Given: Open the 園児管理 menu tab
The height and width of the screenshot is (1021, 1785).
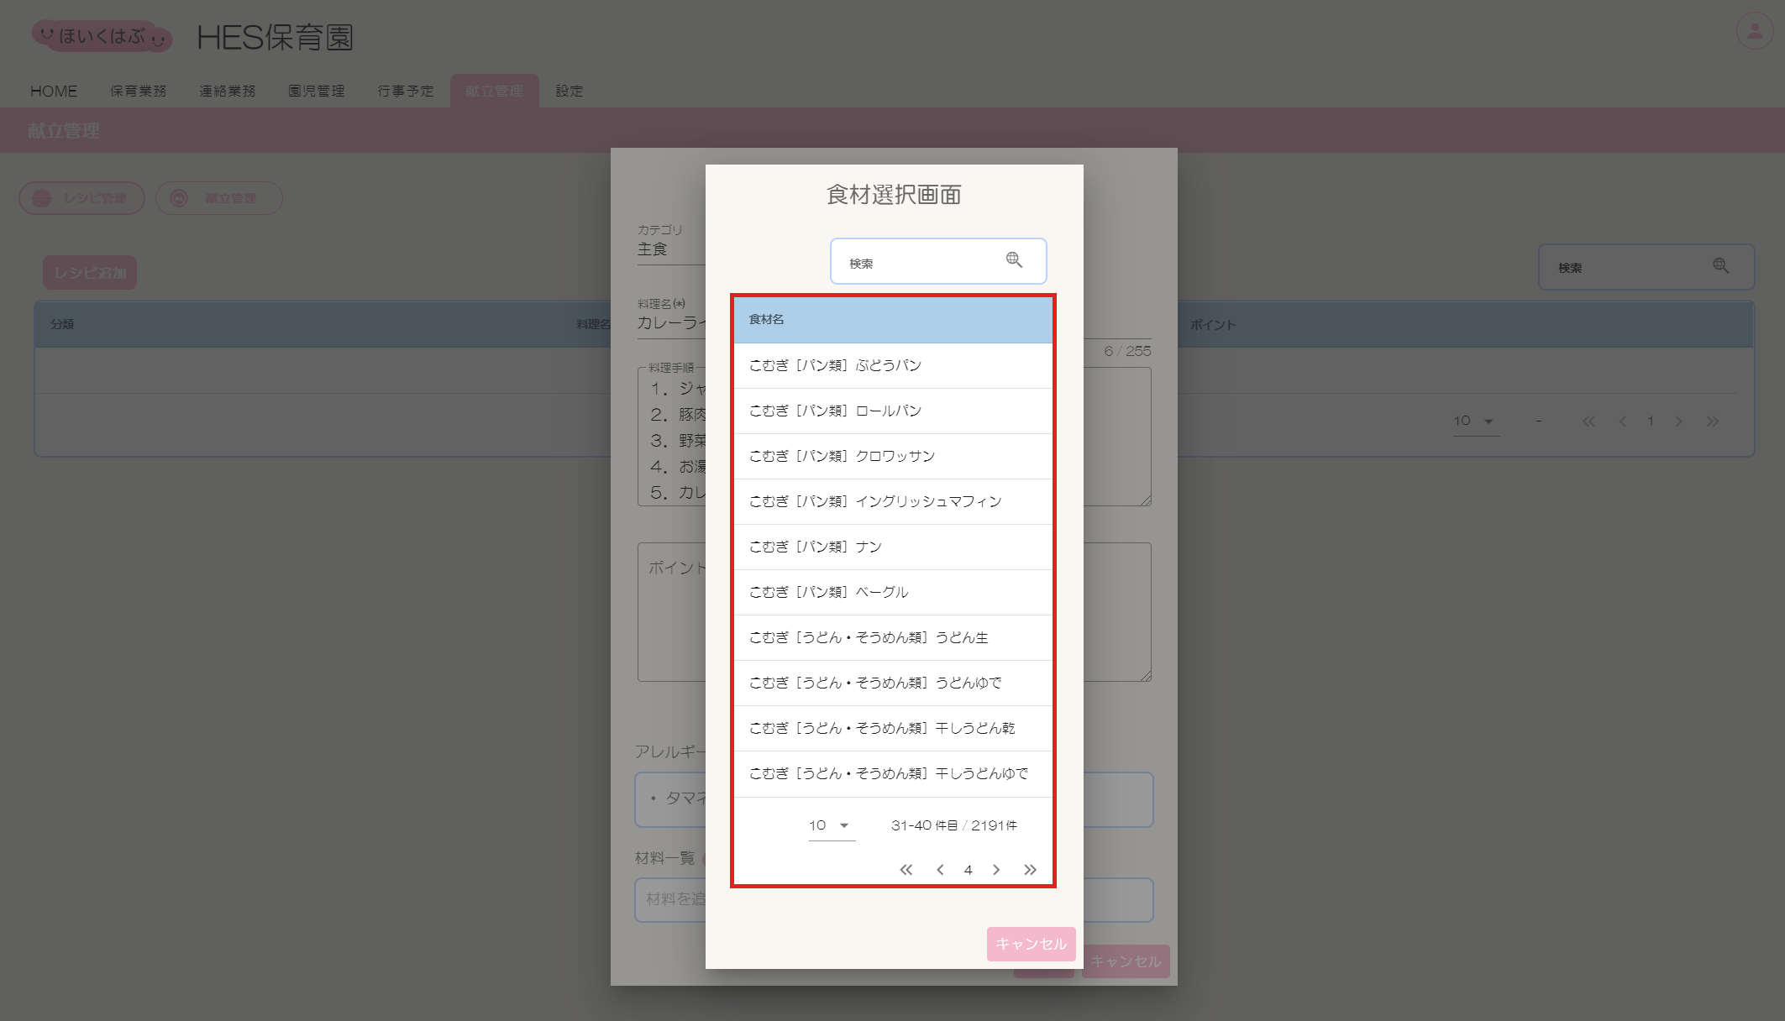Looking at the screenshot, I should pos(317,91).
